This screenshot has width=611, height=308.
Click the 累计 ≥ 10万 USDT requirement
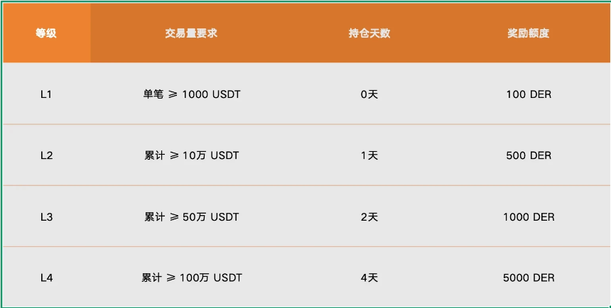tap(192, 155)
